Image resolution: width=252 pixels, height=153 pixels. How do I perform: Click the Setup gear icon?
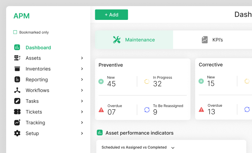click(17, 133)
